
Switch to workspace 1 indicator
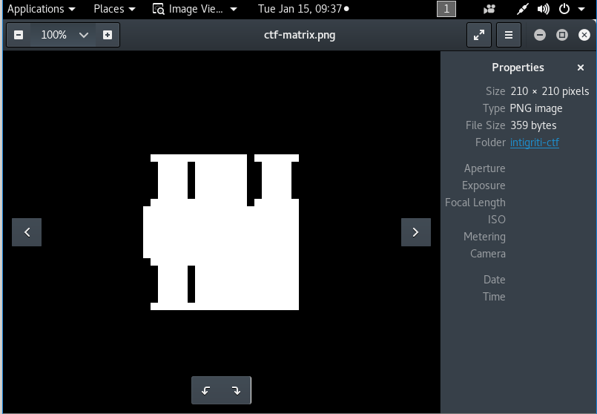(446, 9)
